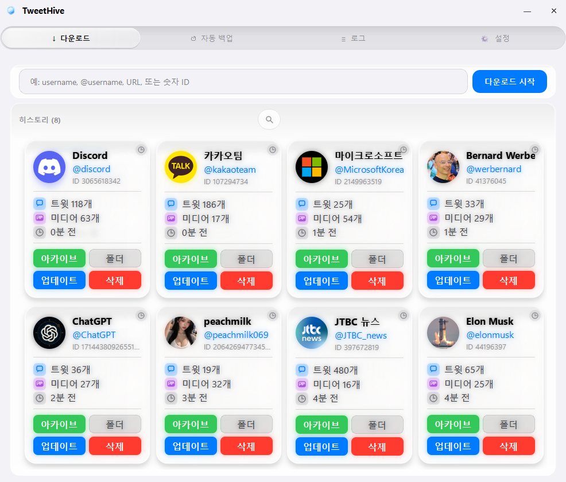Switch to the 다운로드 tab

[x=71, y=38]
